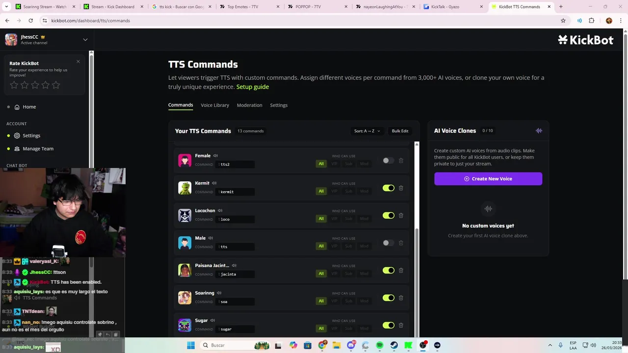Turn off the Soarinng command toggle
Image resolution: width=628 pixels, height=353 pixels.
[388, 298]
